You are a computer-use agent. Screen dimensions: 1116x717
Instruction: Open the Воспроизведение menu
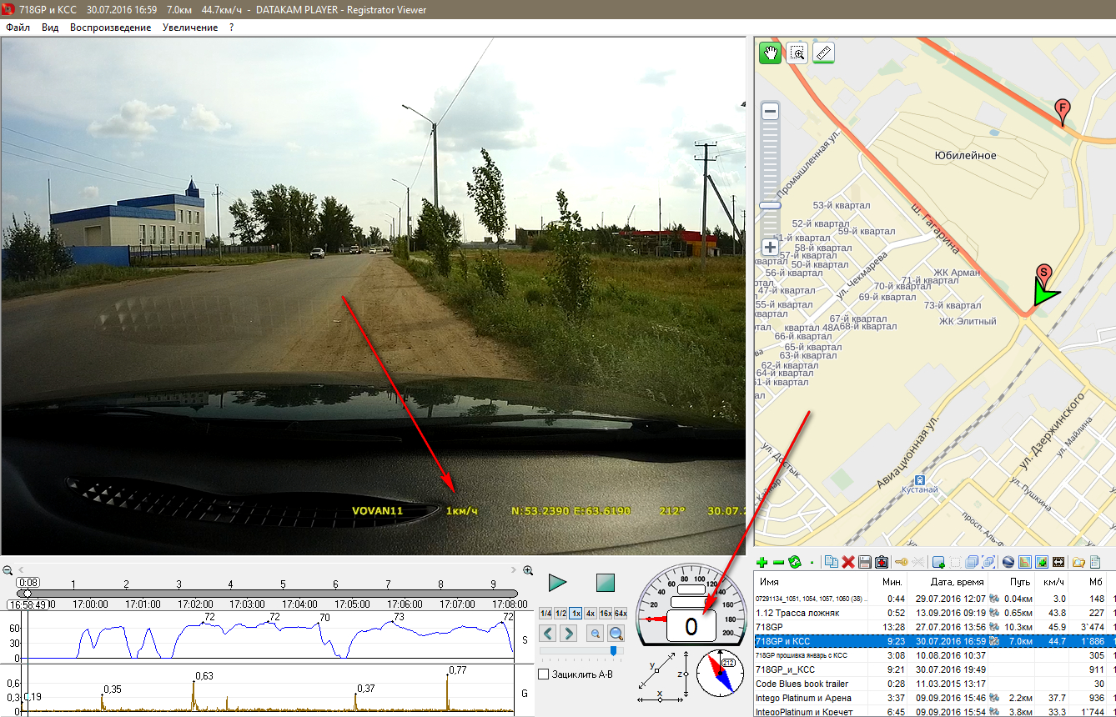pyautogui.click(x=110, y=28)
